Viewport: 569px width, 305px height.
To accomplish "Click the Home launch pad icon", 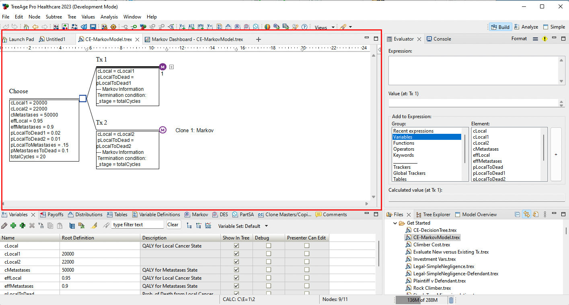I will point(26,27).
